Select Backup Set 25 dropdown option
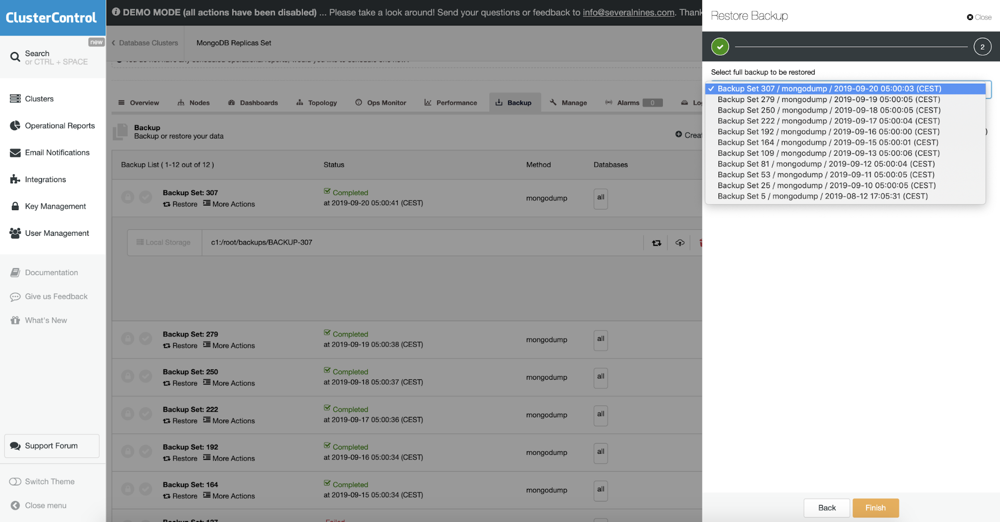 pos(845,186)
